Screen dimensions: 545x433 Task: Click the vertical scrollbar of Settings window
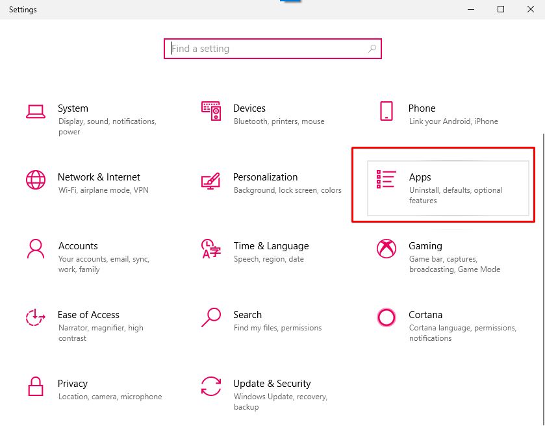[x=542, y=280]
